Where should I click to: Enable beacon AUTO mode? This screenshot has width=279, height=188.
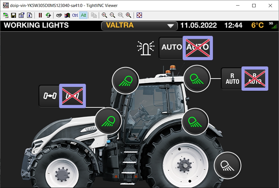pyautogui.click(x=172, y=47)
